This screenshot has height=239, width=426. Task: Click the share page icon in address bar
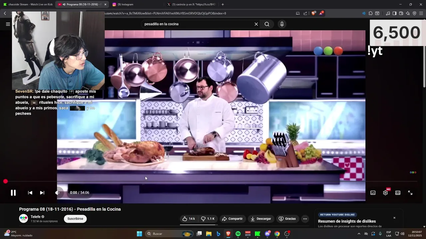coord(305,13)
